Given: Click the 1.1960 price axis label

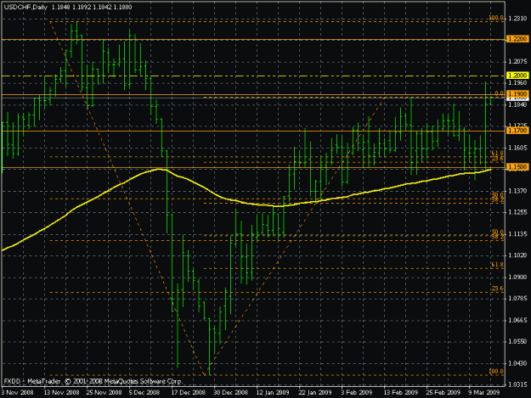Looking at the screenshot, I should coord(517,83).
